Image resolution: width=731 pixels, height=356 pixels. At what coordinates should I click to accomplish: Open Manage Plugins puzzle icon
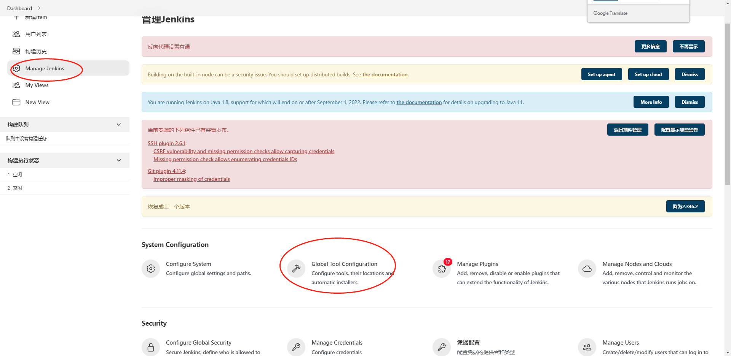click(442, 269)
